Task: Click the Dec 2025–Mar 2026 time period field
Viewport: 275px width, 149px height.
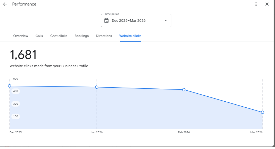Action: point(136,21)
